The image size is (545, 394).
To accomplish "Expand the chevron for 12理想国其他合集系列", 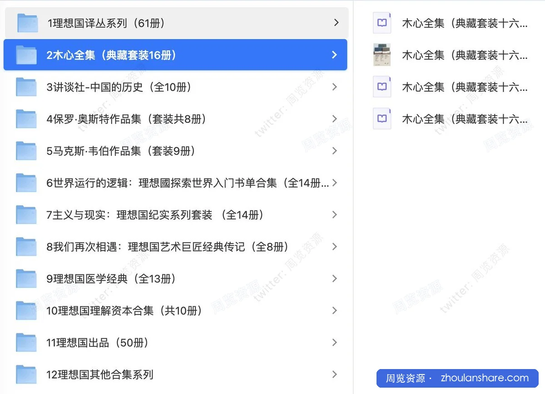I will (x=335, y=375).
